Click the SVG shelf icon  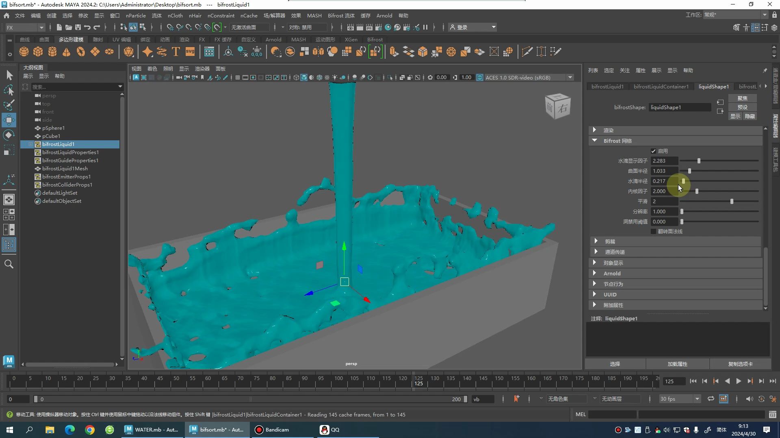190,52
